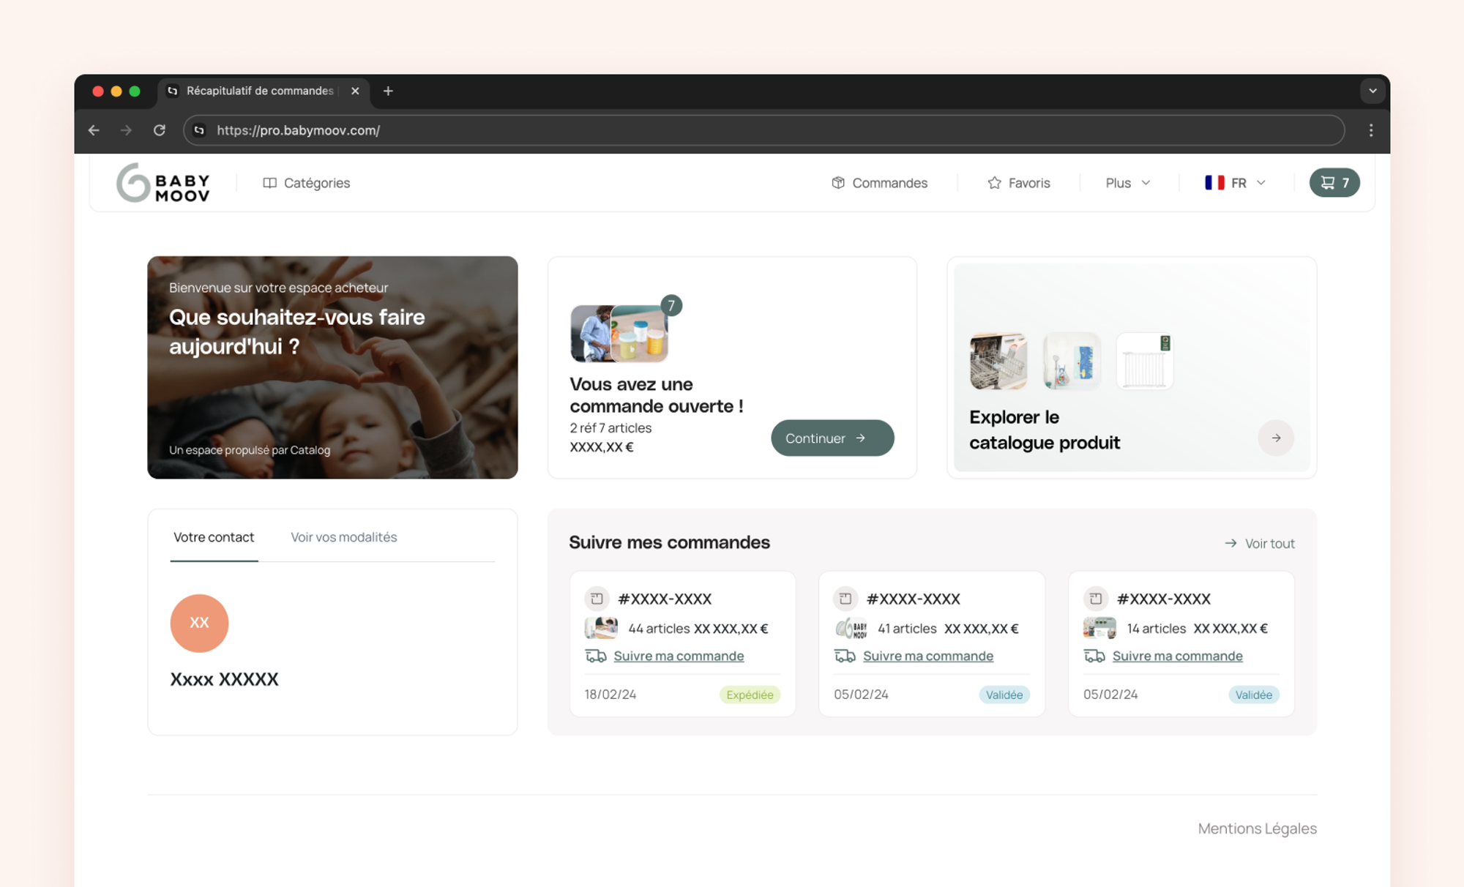
Task: Click the arrow on the Explorer le catalogue card
Action: pyautogui.click(x=1275, y=438)
